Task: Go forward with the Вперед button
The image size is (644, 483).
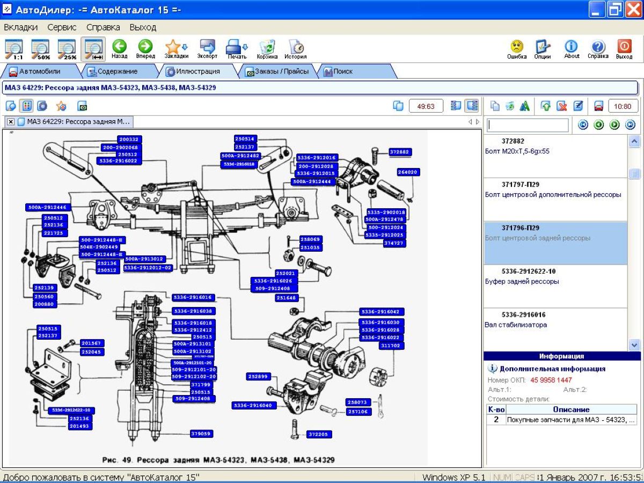Action: (x=145, y=49)
